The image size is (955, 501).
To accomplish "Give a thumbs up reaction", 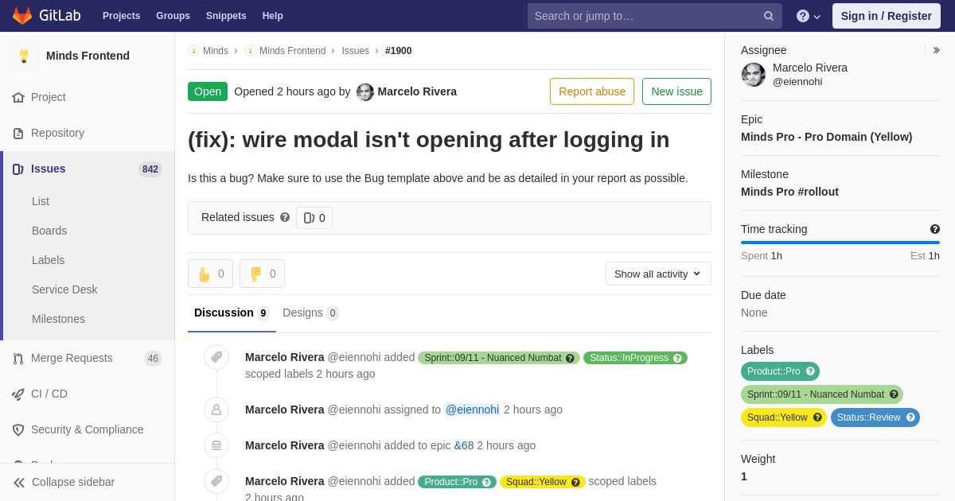I will coord(210,274).
